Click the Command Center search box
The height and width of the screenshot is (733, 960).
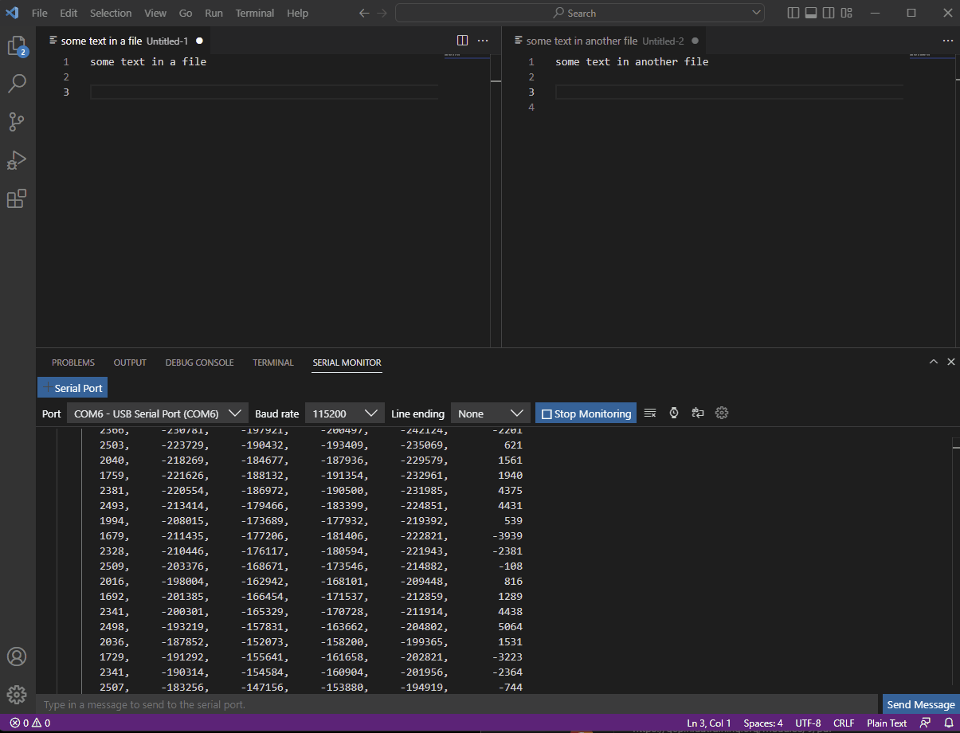(x=579, y=13)
